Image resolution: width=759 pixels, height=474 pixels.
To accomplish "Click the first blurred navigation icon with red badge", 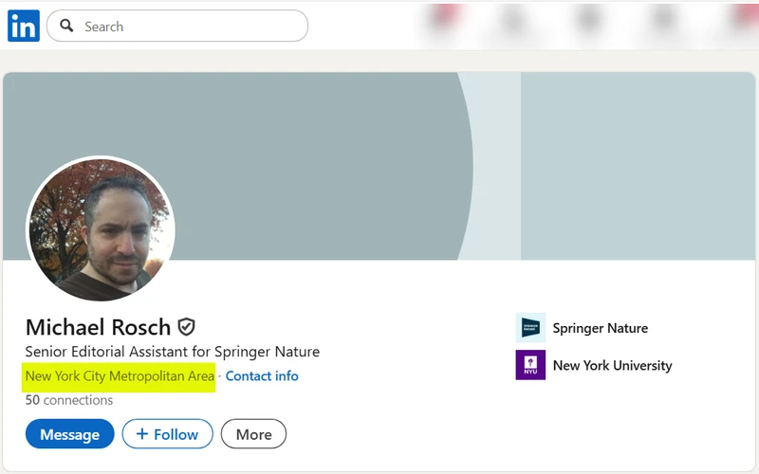I will [x=444, y=23].
